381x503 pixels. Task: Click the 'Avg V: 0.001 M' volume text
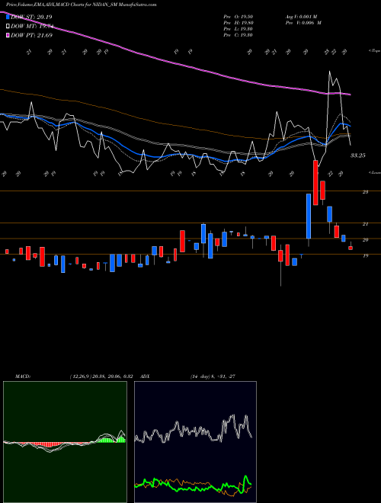(303, 17)
